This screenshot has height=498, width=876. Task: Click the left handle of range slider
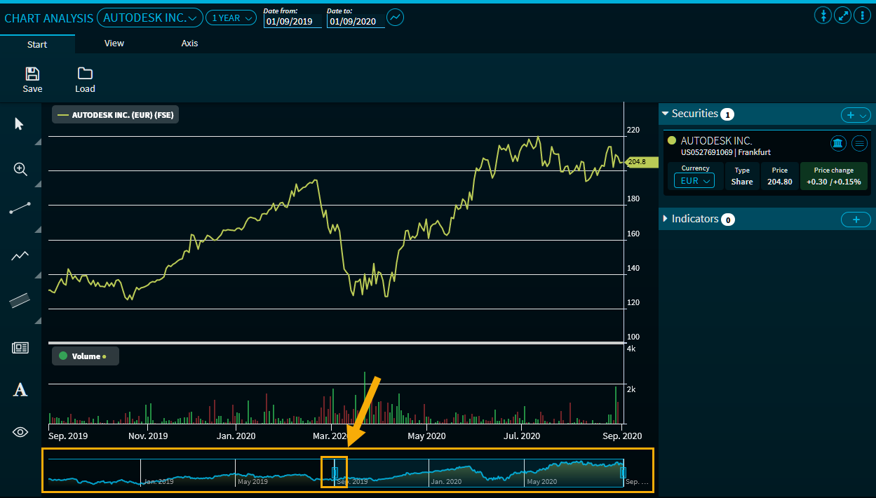(x=335, y=472)
